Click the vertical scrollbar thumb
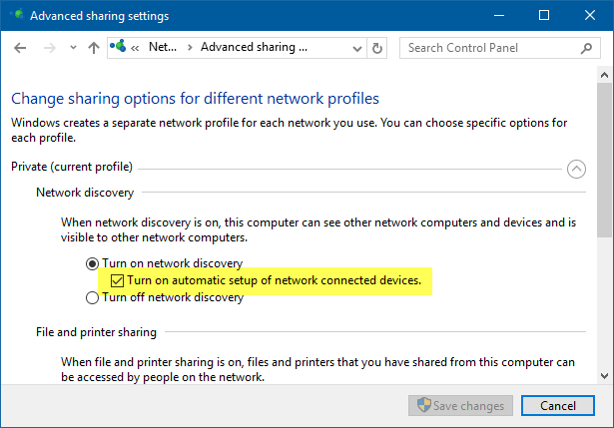The image size is (614, 428). click(x=604, y=161)
